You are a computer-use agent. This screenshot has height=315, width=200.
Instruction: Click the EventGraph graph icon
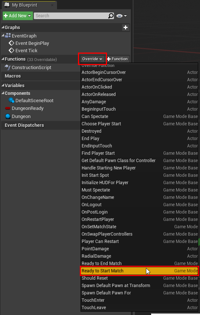(x=8, y=36)
